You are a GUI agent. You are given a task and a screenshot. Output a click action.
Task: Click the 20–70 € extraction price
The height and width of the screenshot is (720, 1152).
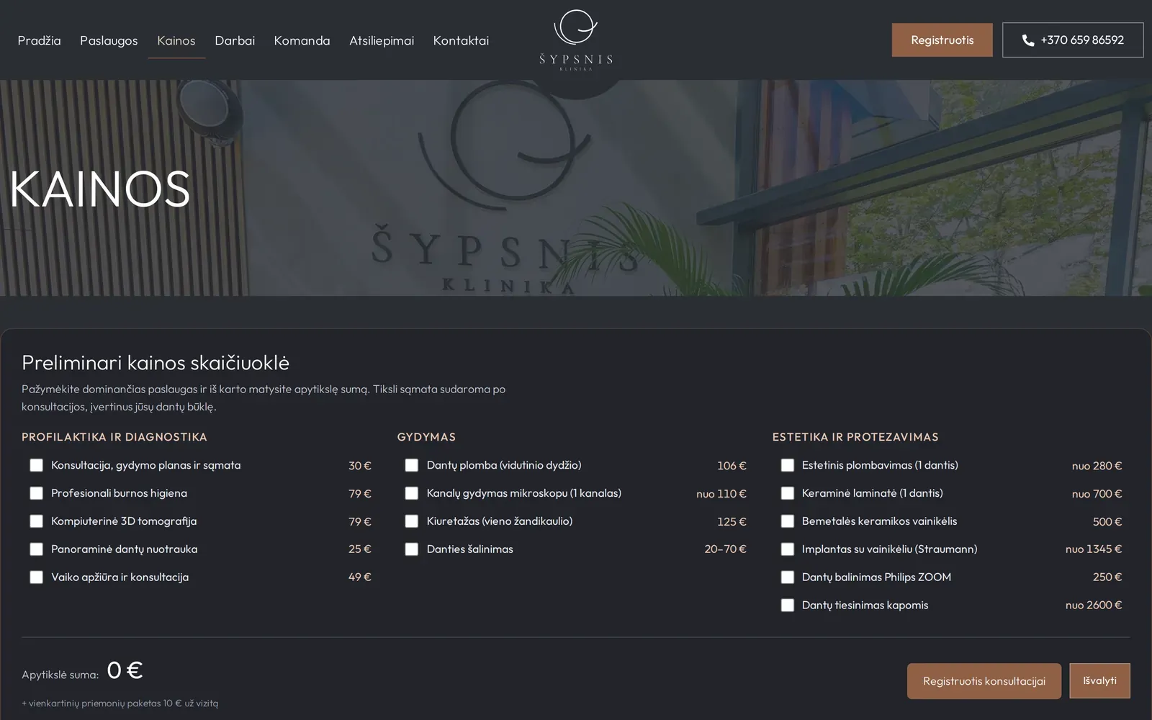pos(725,549)
